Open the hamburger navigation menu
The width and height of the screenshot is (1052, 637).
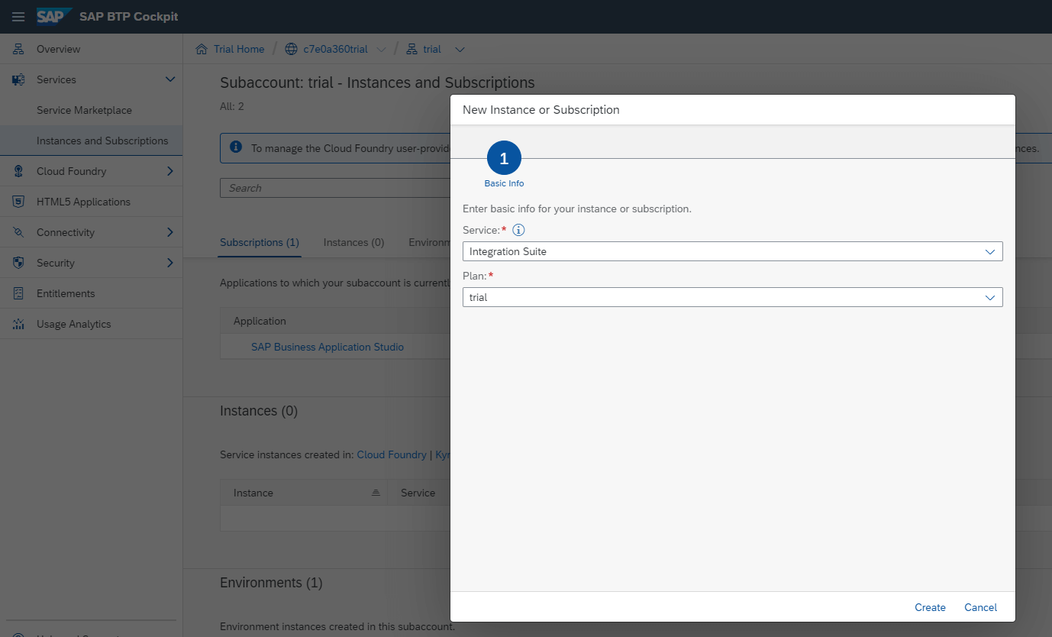pos(18,17)
